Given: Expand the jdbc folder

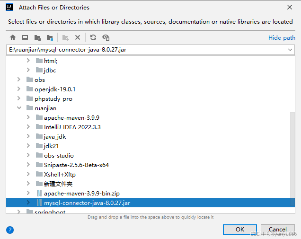Looking at the screenshot, I should point(28,70).
